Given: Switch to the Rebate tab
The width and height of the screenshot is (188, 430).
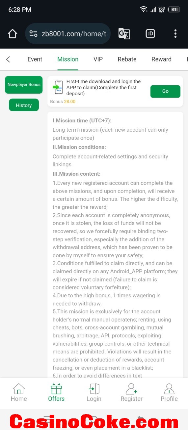Looking at the screenshot, I should [127, 59].
